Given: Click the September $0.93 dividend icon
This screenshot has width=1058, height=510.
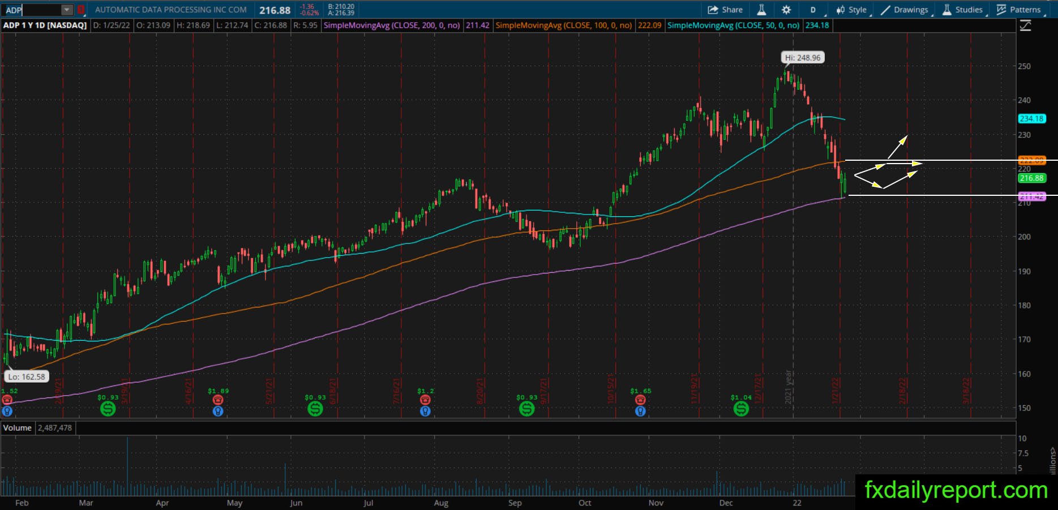Looking at the screenshot, I should point(527,408).
